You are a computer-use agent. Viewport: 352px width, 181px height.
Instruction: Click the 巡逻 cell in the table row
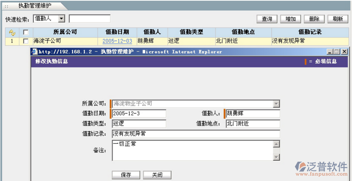(x=191, y=41)
